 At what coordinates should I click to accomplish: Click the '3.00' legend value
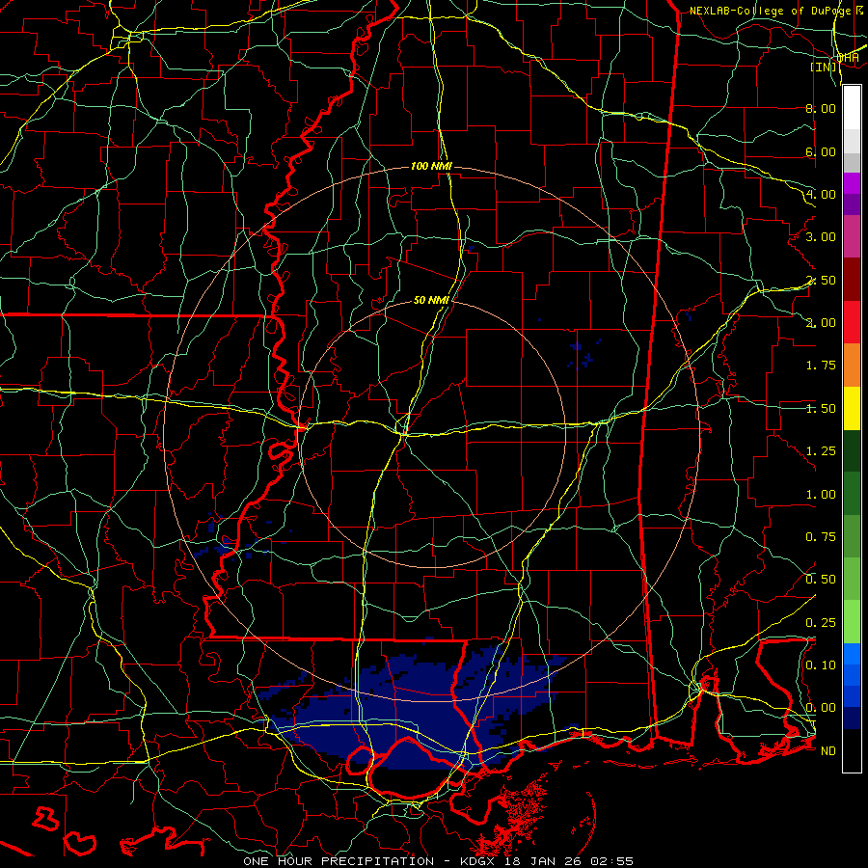821,237
